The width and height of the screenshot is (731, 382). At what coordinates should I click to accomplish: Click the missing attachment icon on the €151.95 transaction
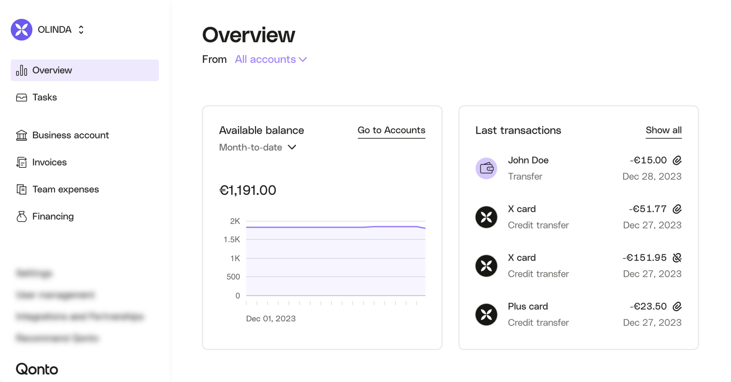pyautogui.click(x=677, y=258)
